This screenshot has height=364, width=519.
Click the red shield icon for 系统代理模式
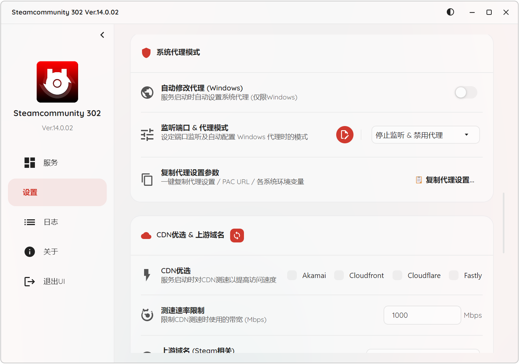tap(146, 52)
